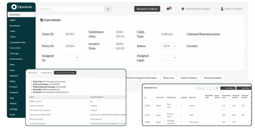Click row ID 29952 in Estimated Cost
The image size is (255, 130).
point(147,115)
